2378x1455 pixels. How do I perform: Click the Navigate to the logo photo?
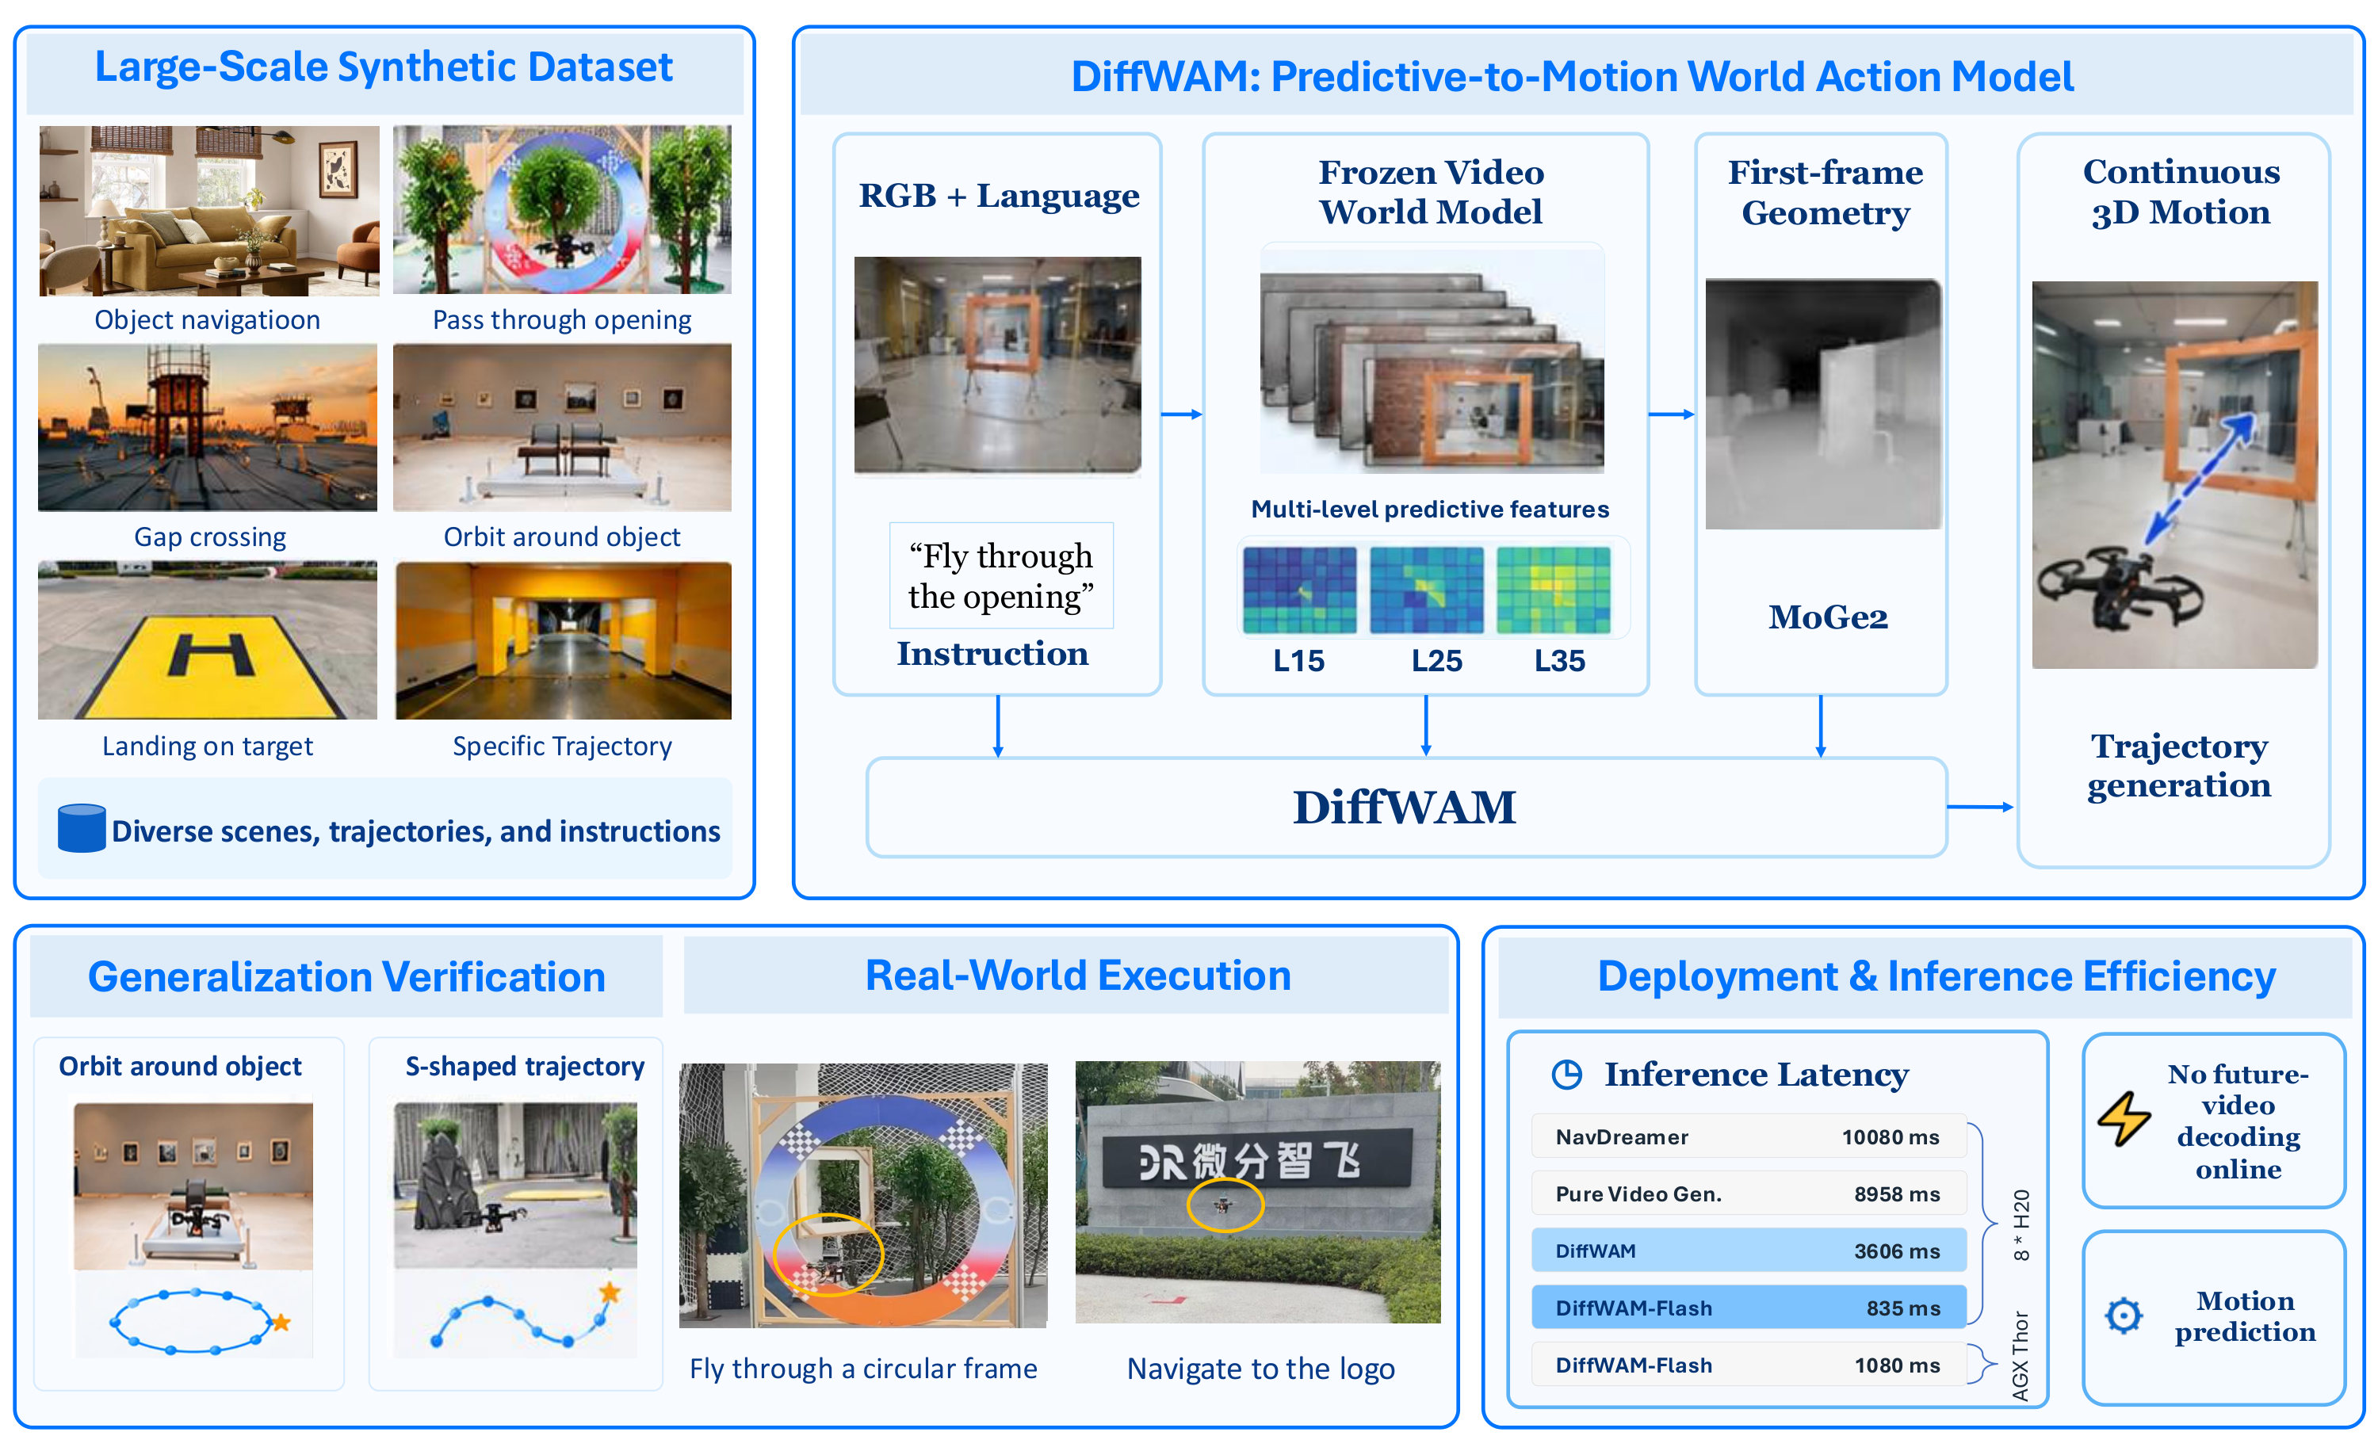click(1257, 1192)
